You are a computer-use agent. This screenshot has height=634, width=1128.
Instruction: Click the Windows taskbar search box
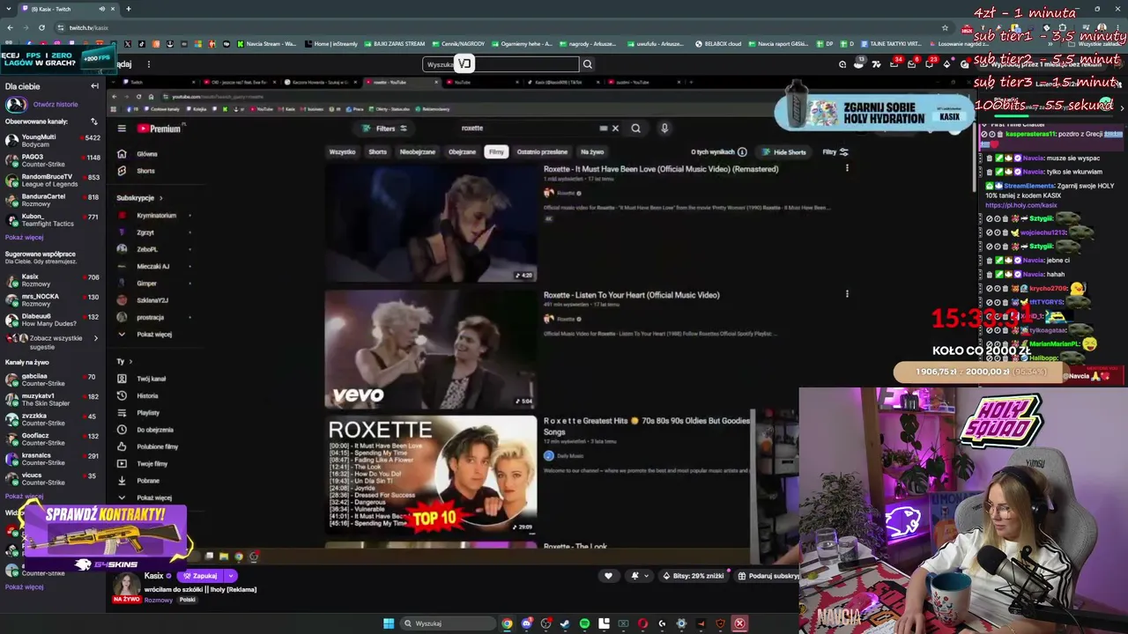tap(447, 623)
